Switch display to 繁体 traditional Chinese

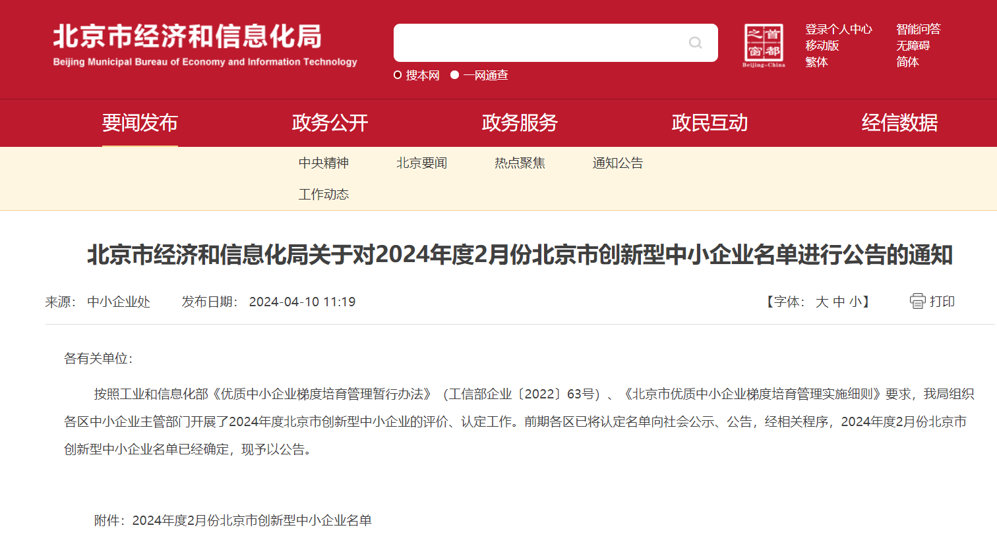[x=816, y=62]
